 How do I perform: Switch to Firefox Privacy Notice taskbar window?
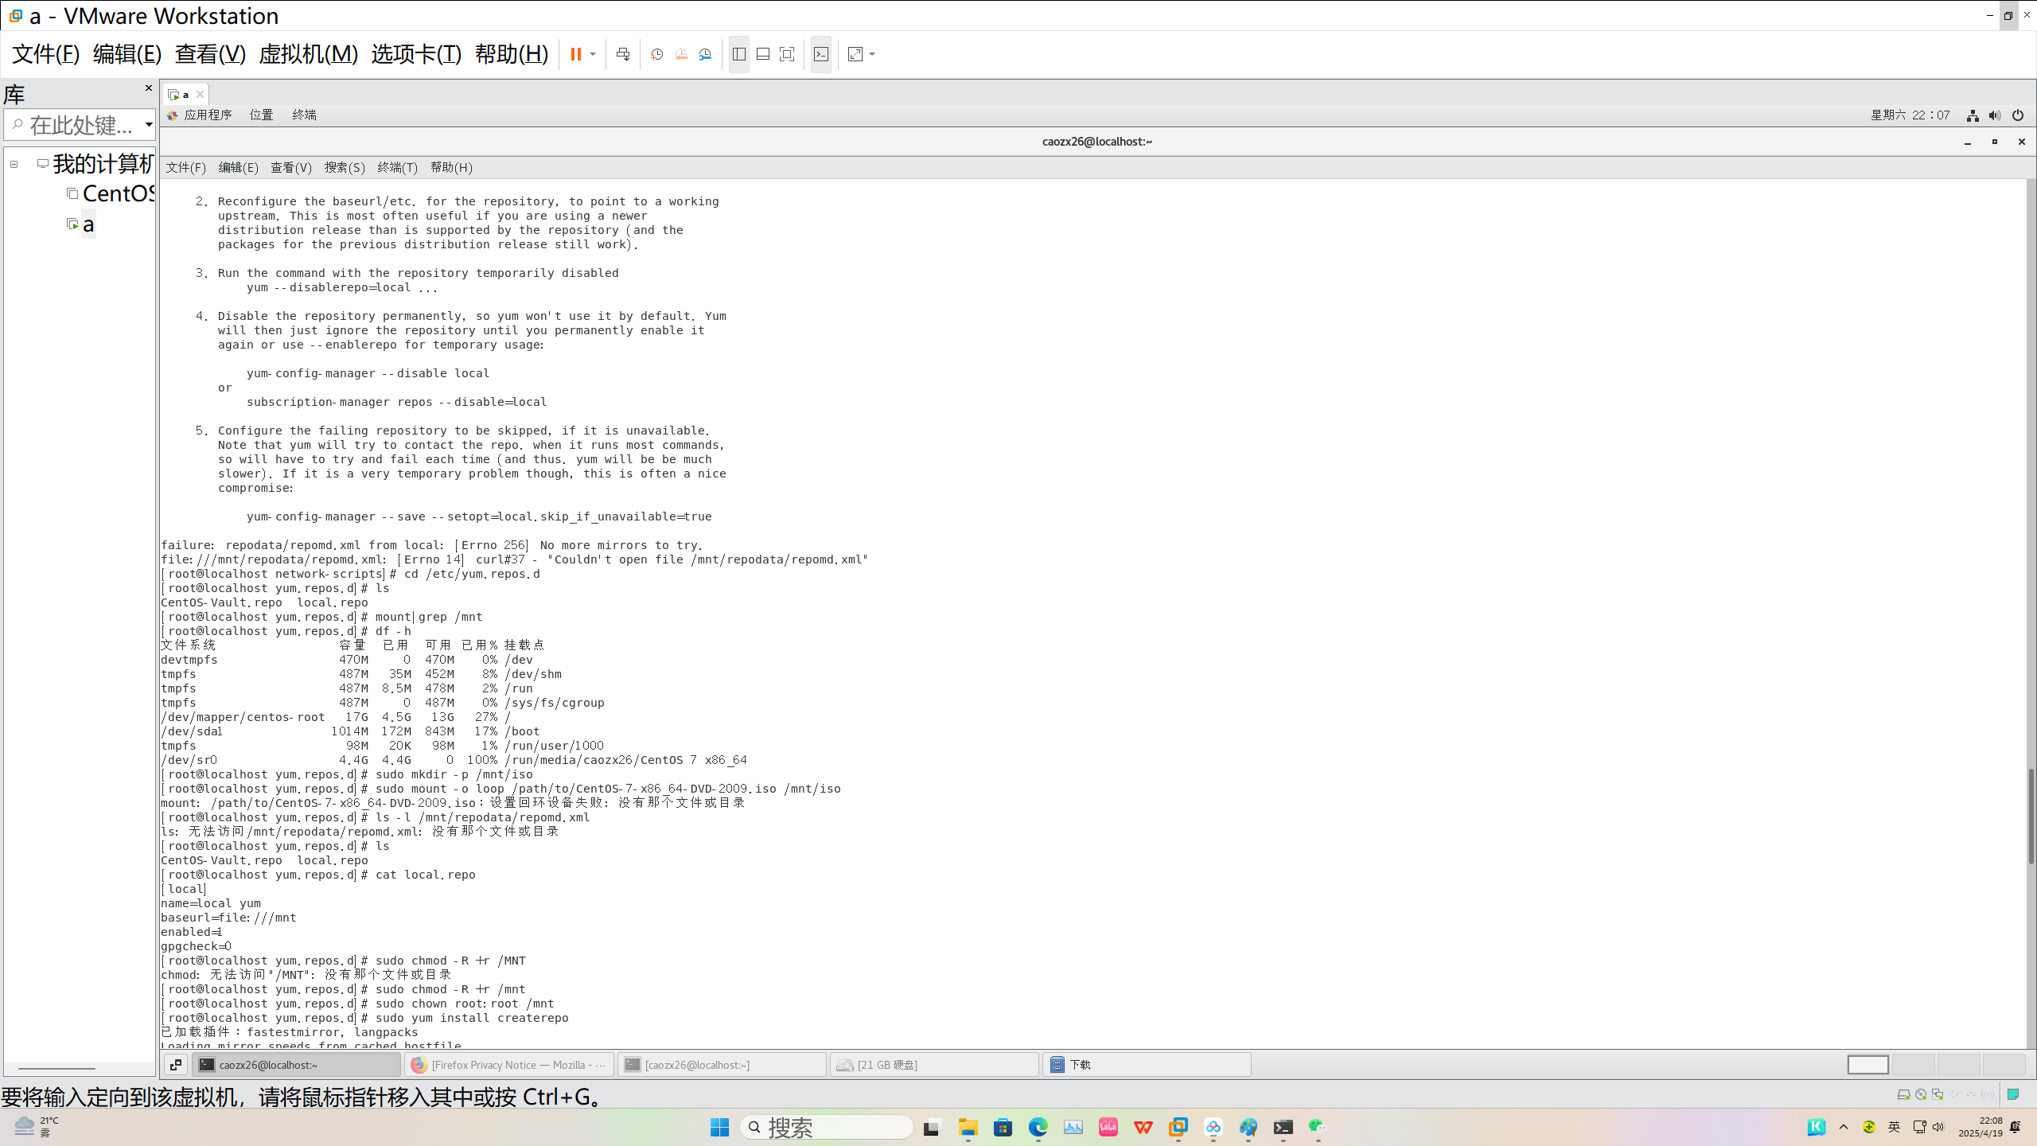509,1065
